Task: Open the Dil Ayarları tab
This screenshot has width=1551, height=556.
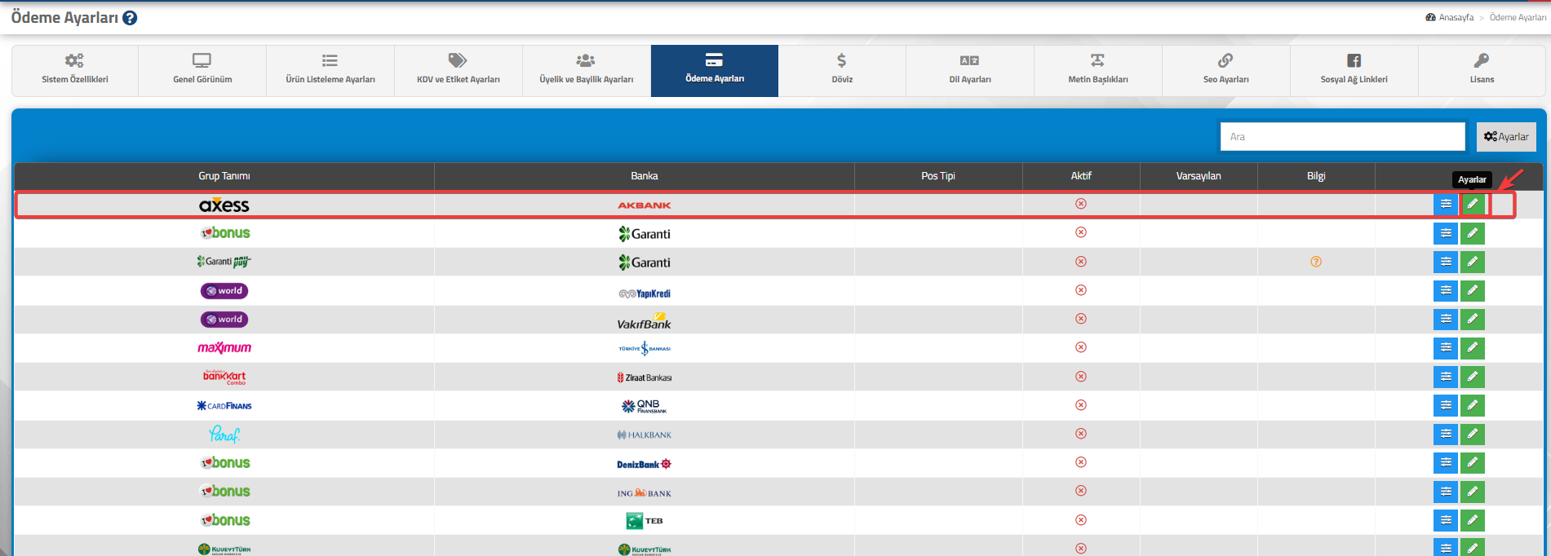Action: [970, 70]
